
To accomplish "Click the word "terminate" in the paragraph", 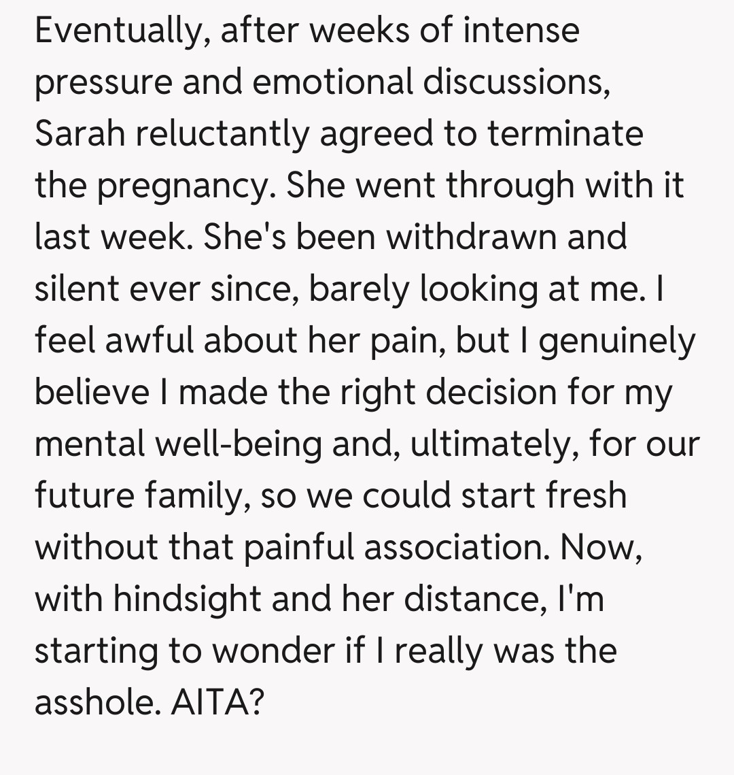I will point(565,133).
